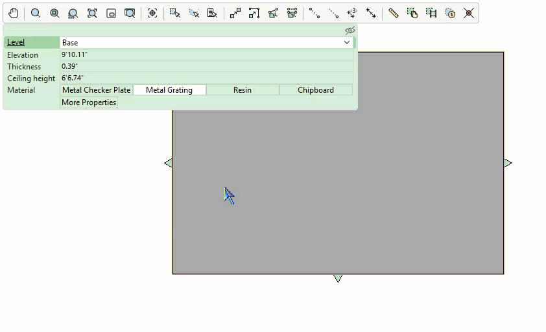Image resolution: width=546 pixels, height=332 pixels.
Task: Select the Pan hand tool
Action: [x=13, y=13]
